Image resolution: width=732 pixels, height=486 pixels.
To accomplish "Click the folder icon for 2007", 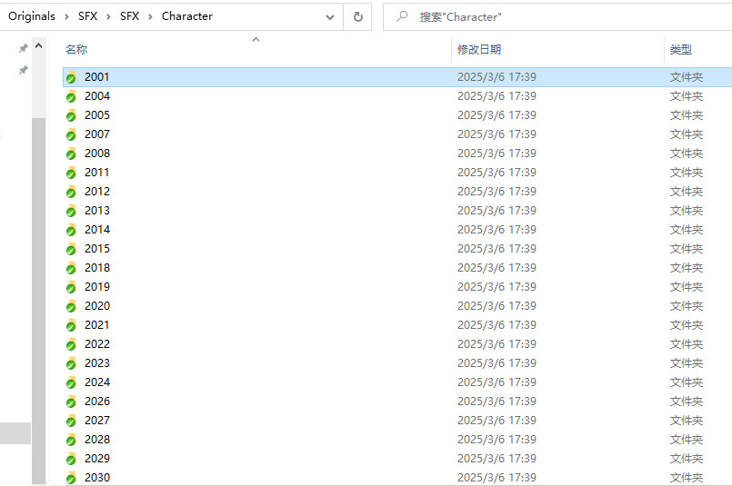I will tap(71, 134).
